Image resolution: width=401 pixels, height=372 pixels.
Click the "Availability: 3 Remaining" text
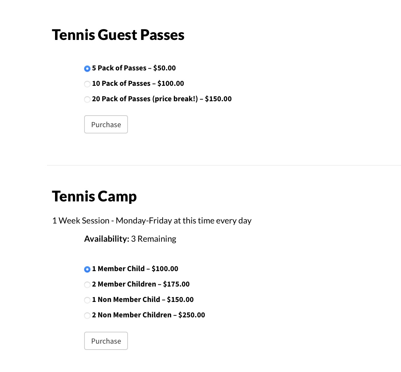tap(130, 239)
